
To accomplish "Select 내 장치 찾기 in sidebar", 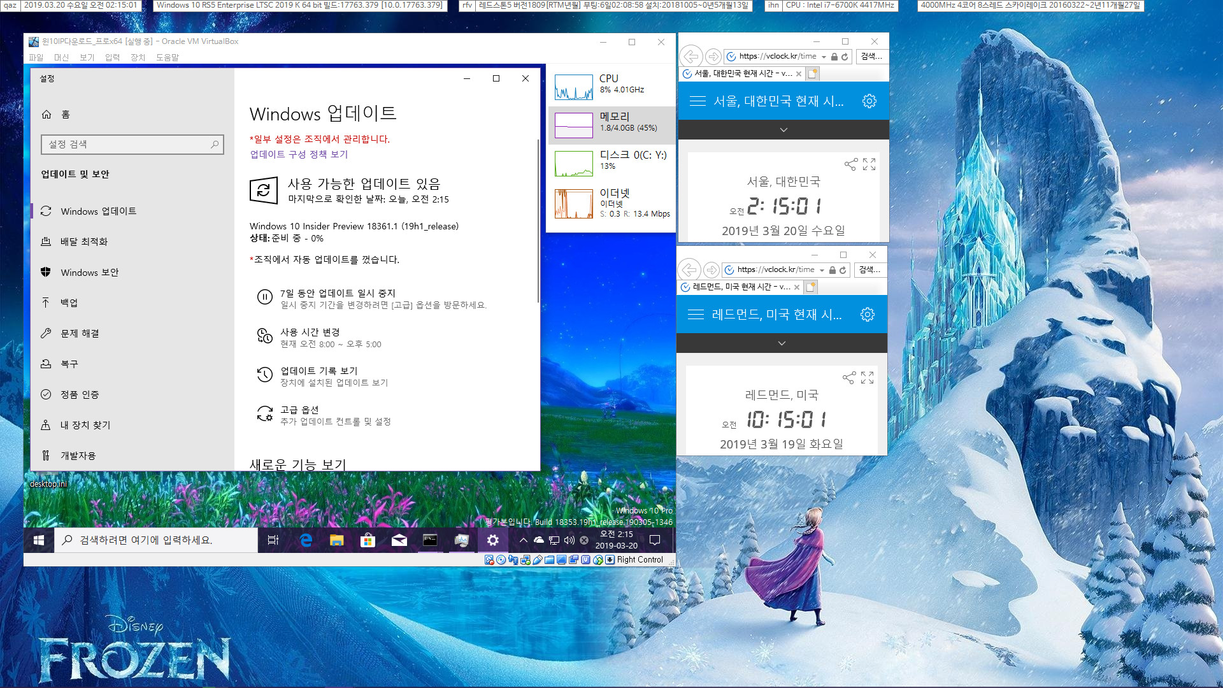I will click(x=132, y=425).
